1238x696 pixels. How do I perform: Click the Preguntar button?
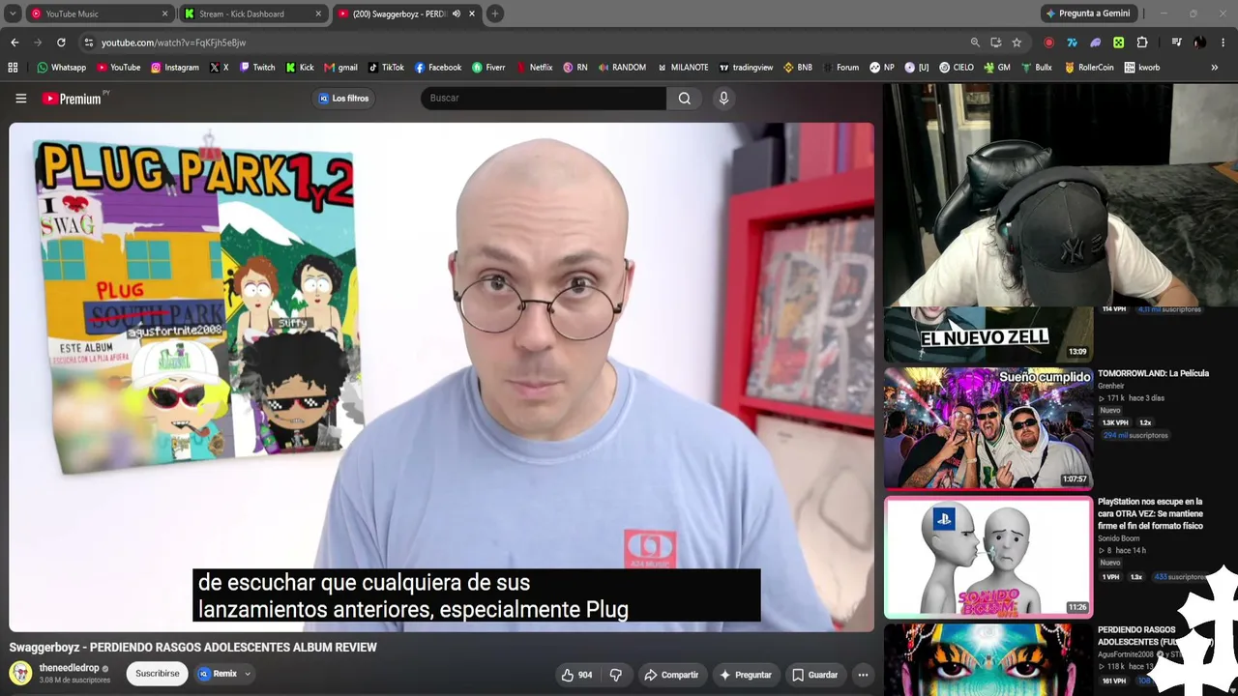(x=746, y=675)
